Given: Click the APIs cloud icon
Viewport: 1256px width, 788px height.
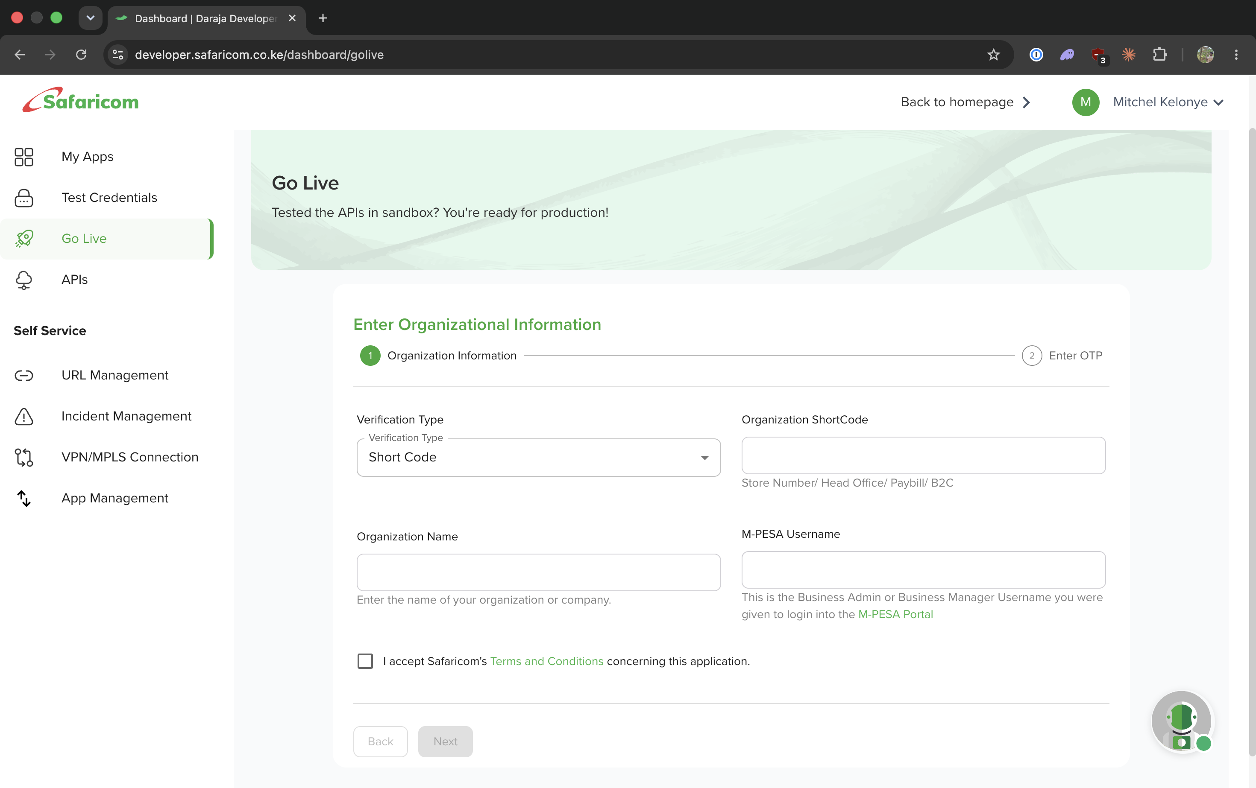Looking at the screenshot, I should (24, 280).
